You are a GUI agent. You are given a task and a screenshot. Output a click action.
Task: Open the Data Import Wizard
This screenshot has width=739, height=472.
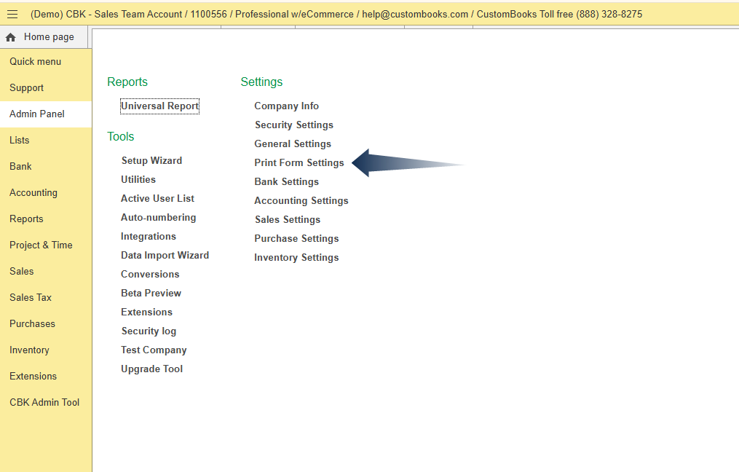pyautogui.click(x=165, y=256)
